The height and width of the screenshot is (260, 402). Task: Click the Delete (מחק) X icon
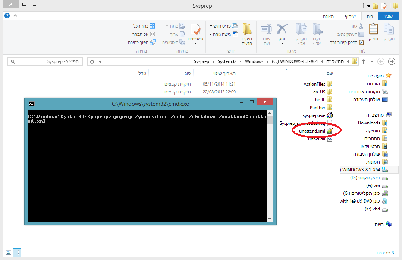click(282, 29)
